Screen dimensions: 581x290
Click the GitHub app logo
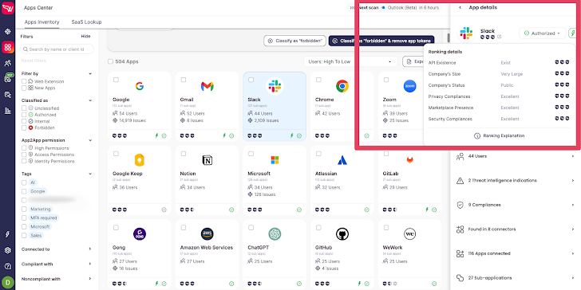(x=342, y=234)
